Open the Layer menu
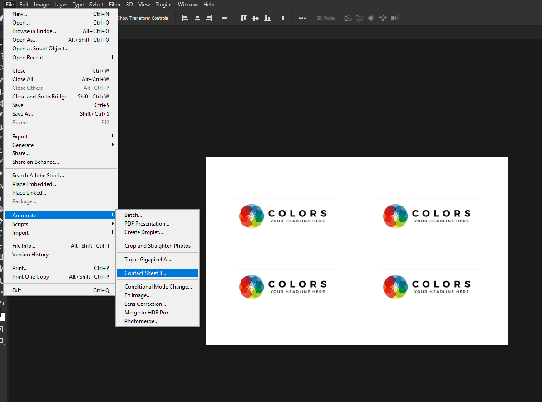Viewport: 542px width, 402px height. tap(60, 5)
